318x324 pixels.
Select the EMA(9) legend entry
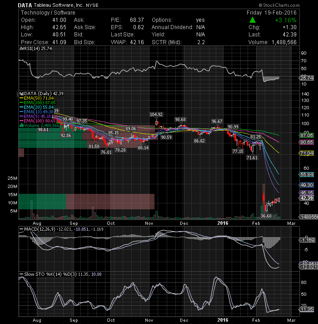[35, 116]
